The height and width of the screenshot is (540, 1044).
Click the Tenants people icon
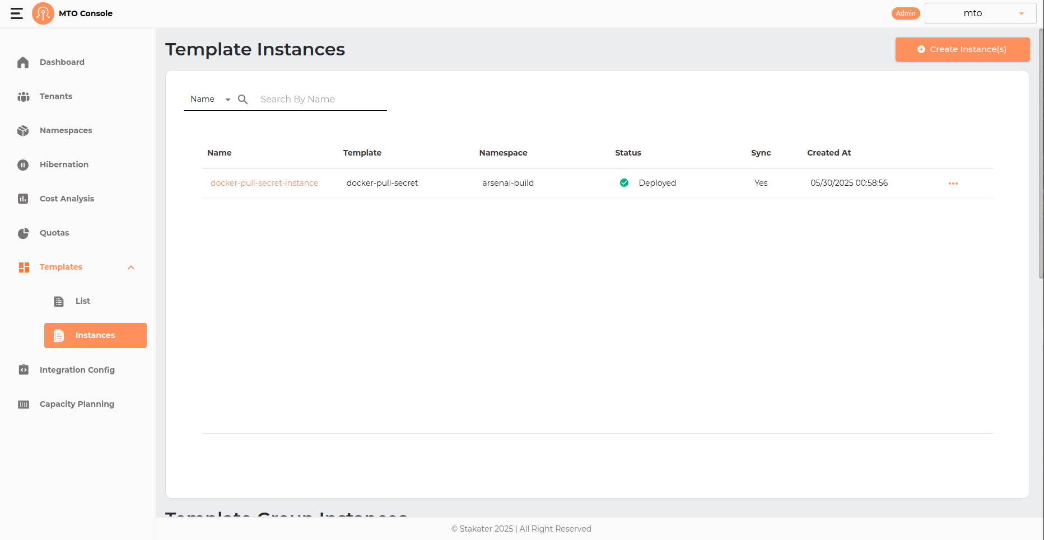23,96
